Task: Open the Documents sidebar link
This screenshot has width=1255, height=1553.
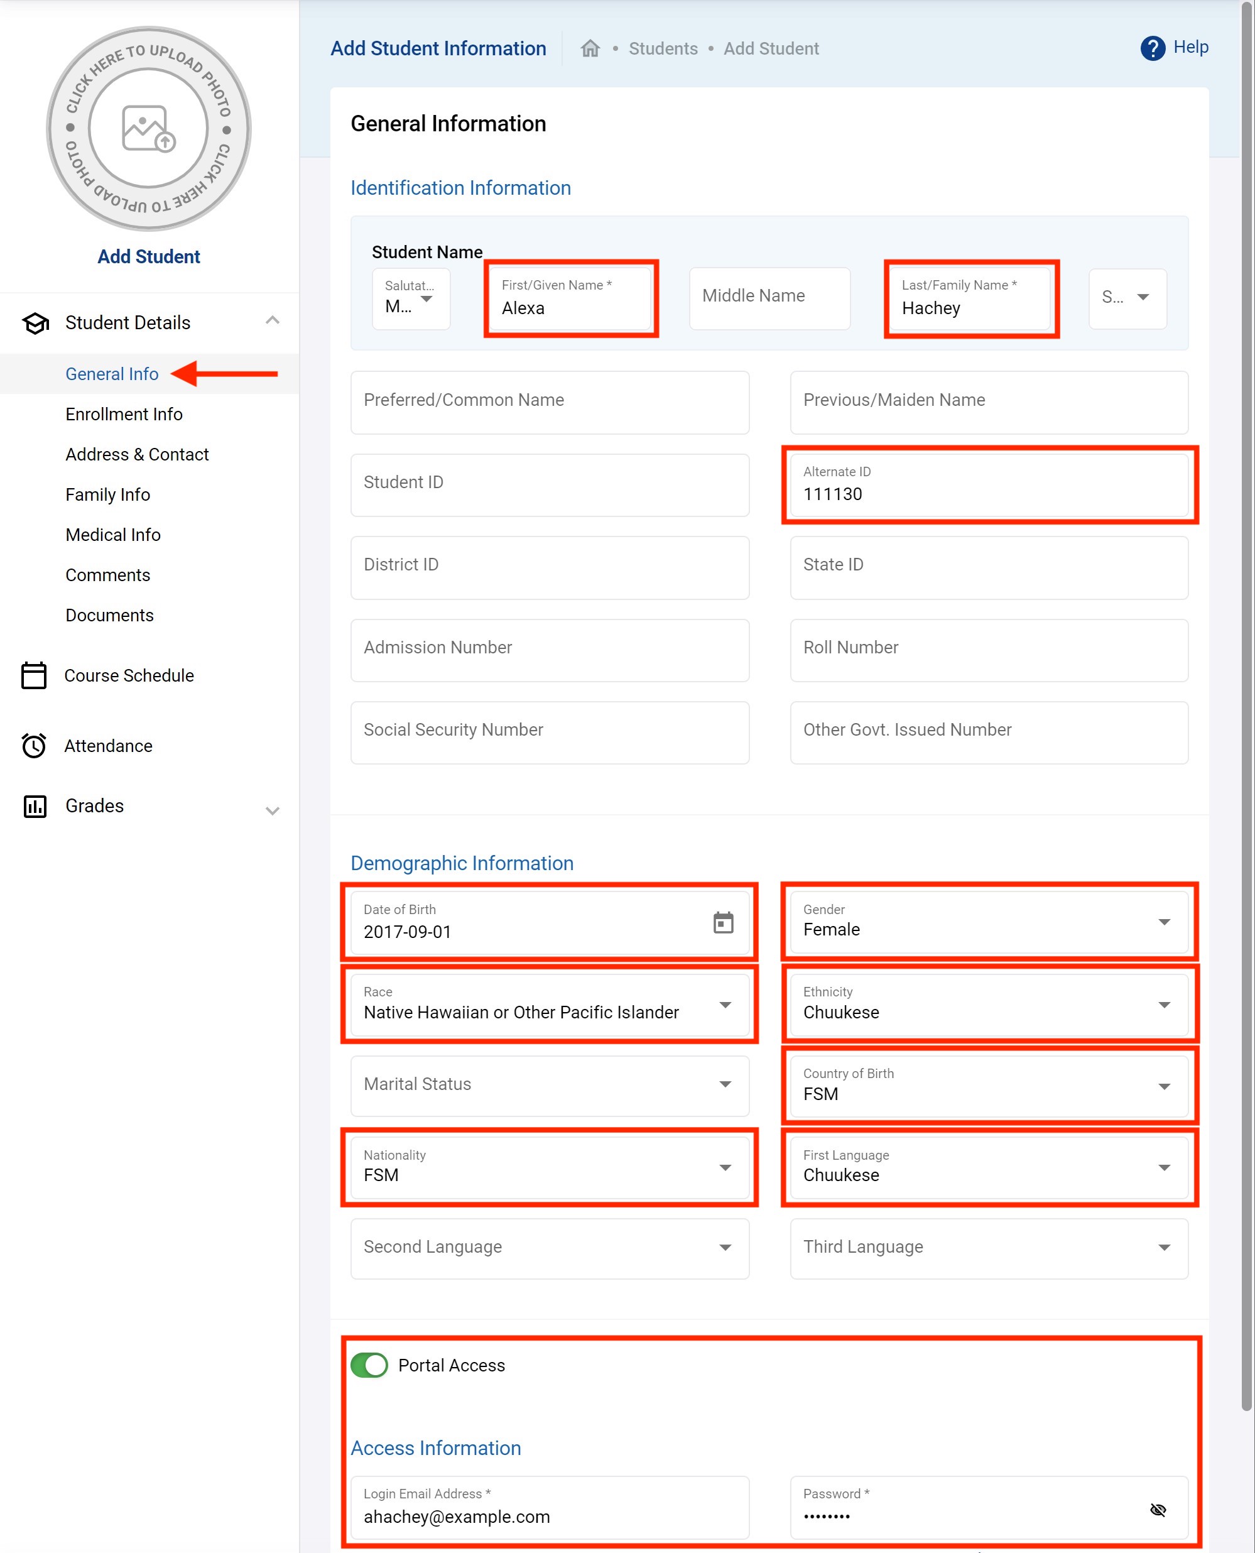Action: point(109,615)
